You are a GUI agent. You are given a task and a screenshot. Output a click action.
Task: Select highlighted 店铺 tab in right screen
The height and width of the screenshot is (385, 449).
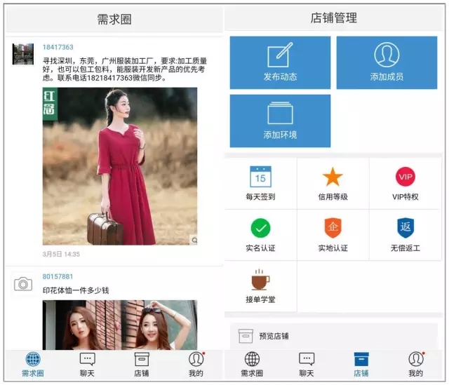coord(361,365)
